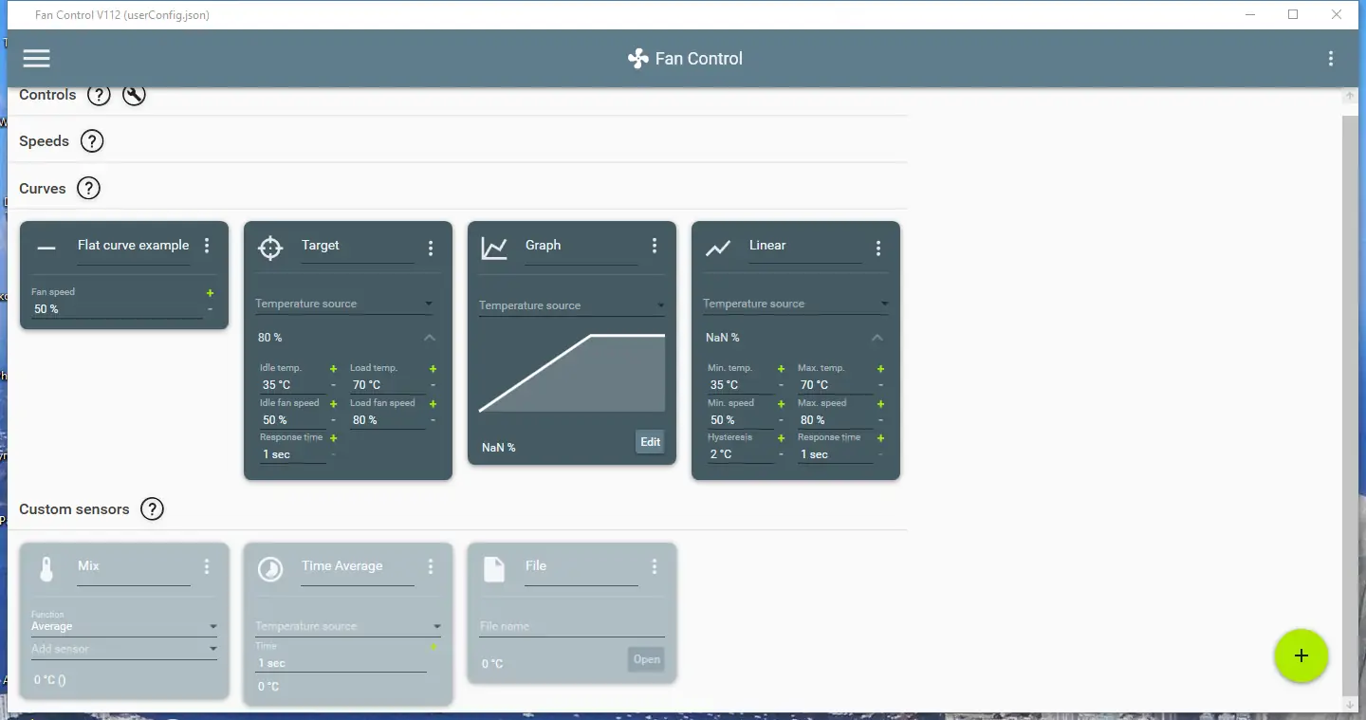This screenshot has height=720, width=1366.
Task: Open Temperature source dropdown on Target card
Action: click(344, 304)
